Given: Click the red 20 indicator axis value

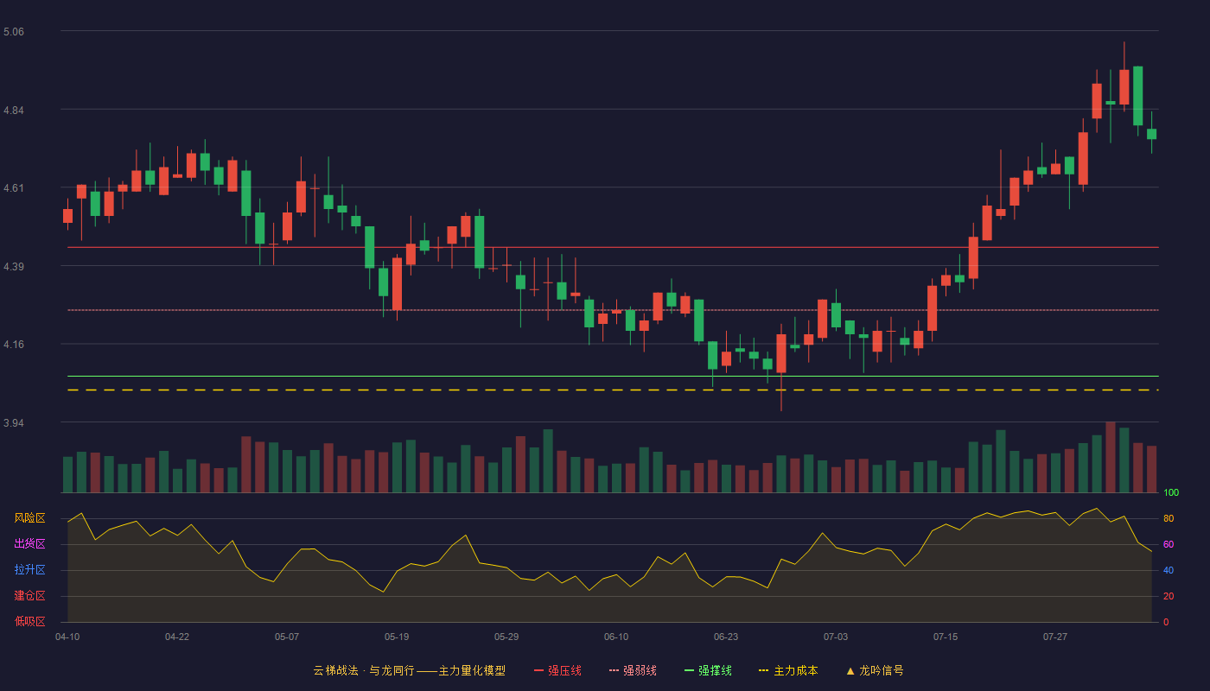Looking at the screenshot, I should tap(1169, 596).
